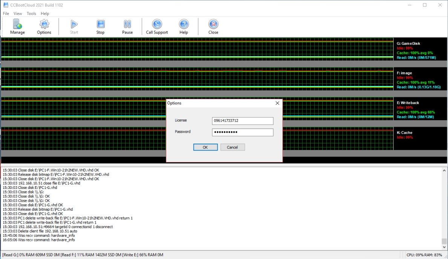
Task: Click the CCBootCloud title bar app icon
Action: point(5,5)
